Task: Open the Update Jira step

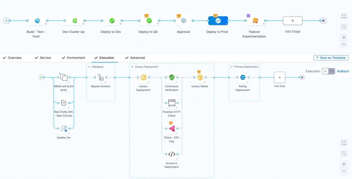Action: point(64,129)
